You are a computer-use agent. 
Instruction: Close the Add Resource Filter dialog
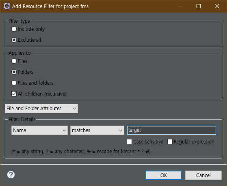217,6
